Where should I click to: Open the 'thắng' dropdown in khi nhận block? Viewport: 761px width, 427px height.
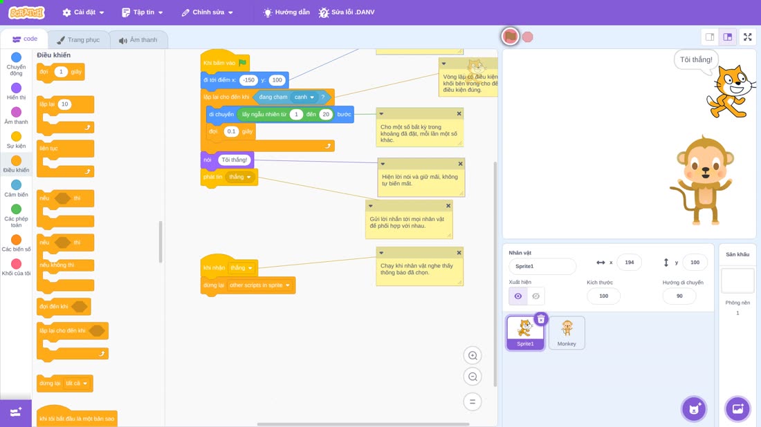[241, 267]
